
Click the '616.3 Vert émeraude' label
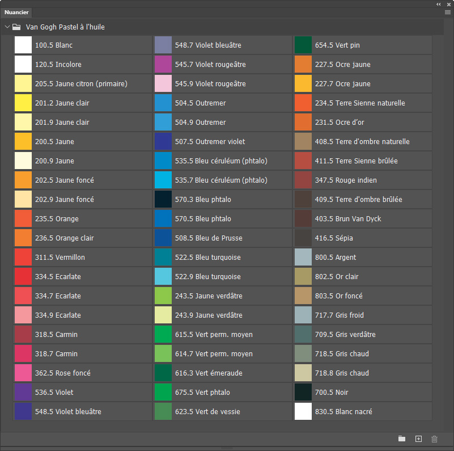[209, 373]
